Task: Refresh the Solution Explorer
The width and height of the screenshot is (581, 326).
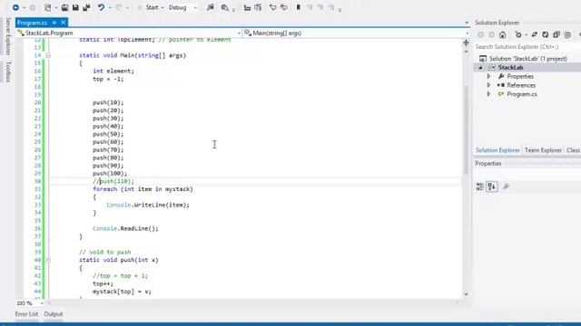Action: (546, 34)
